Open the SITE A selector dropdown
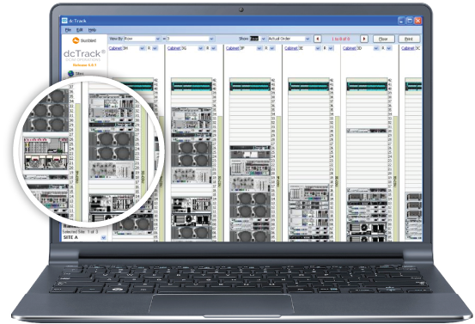This screenshot has height=324, width=475. [103, 237]
